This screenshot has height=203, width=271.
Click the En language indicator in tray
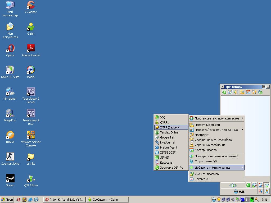pos(247,200)
